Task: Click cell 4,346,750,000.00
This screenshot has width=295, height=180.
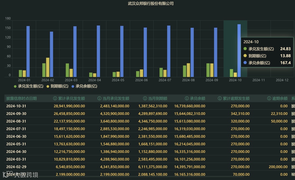Action: (153, 121)
